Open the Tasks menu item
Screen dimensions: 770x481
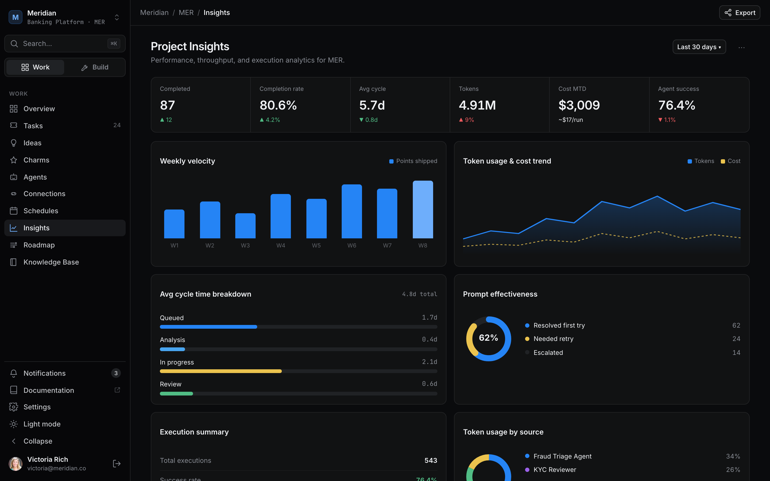(x=65, y=126)
